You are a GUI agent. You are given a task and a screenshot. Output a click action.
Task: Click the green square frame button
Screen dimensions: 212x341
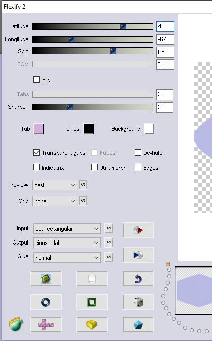click(92, 302)
